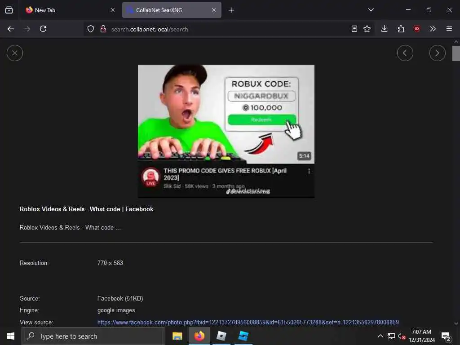Viewport: 460px width, 345px height.
Task: Open a new browser tab
Action: [231, 10]
